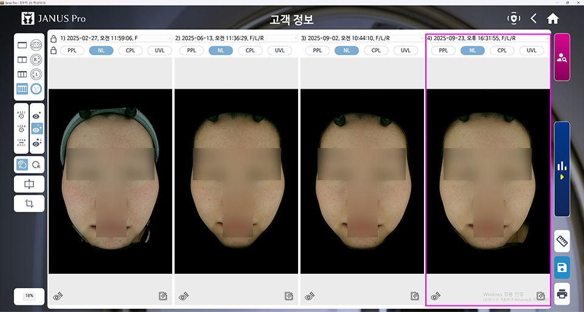Open session dropdown 2) 2025-06-13
This screenshot has width=584, height=312.
coord(236,38)
